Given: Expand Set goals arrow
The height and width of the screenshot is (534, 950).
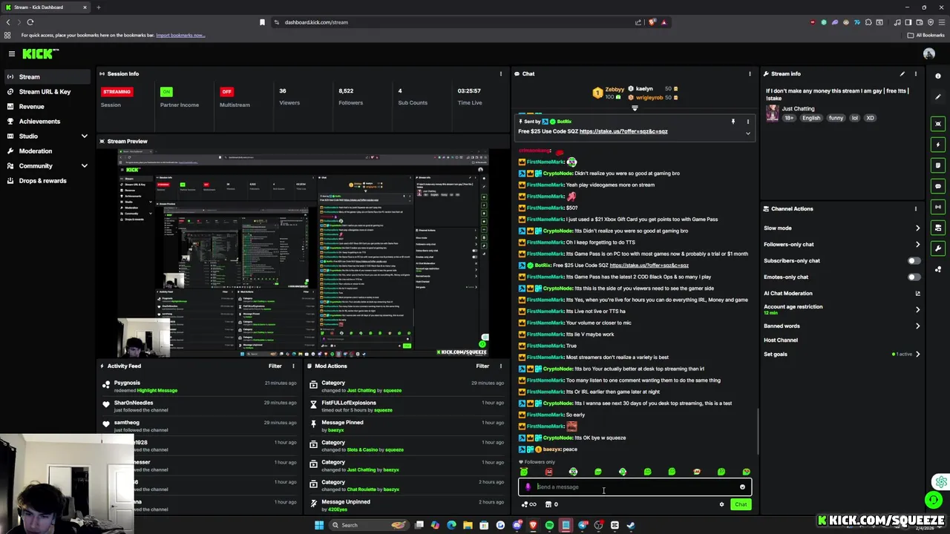Looking at the screenshot, I should 917,354.
